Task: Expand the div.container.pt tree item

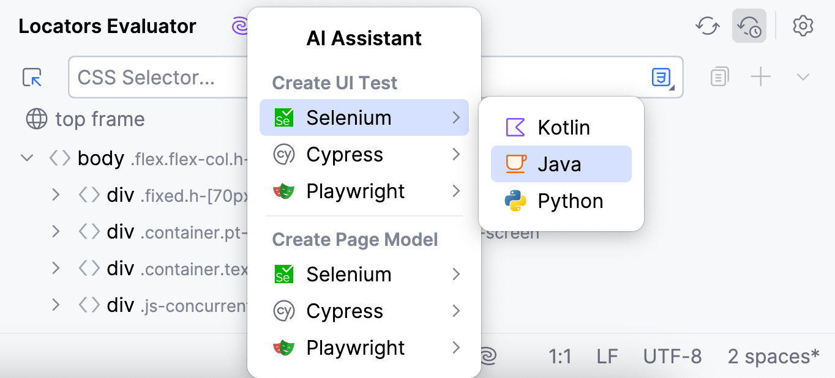Action: pyautogui.click(x=56, y=231)
